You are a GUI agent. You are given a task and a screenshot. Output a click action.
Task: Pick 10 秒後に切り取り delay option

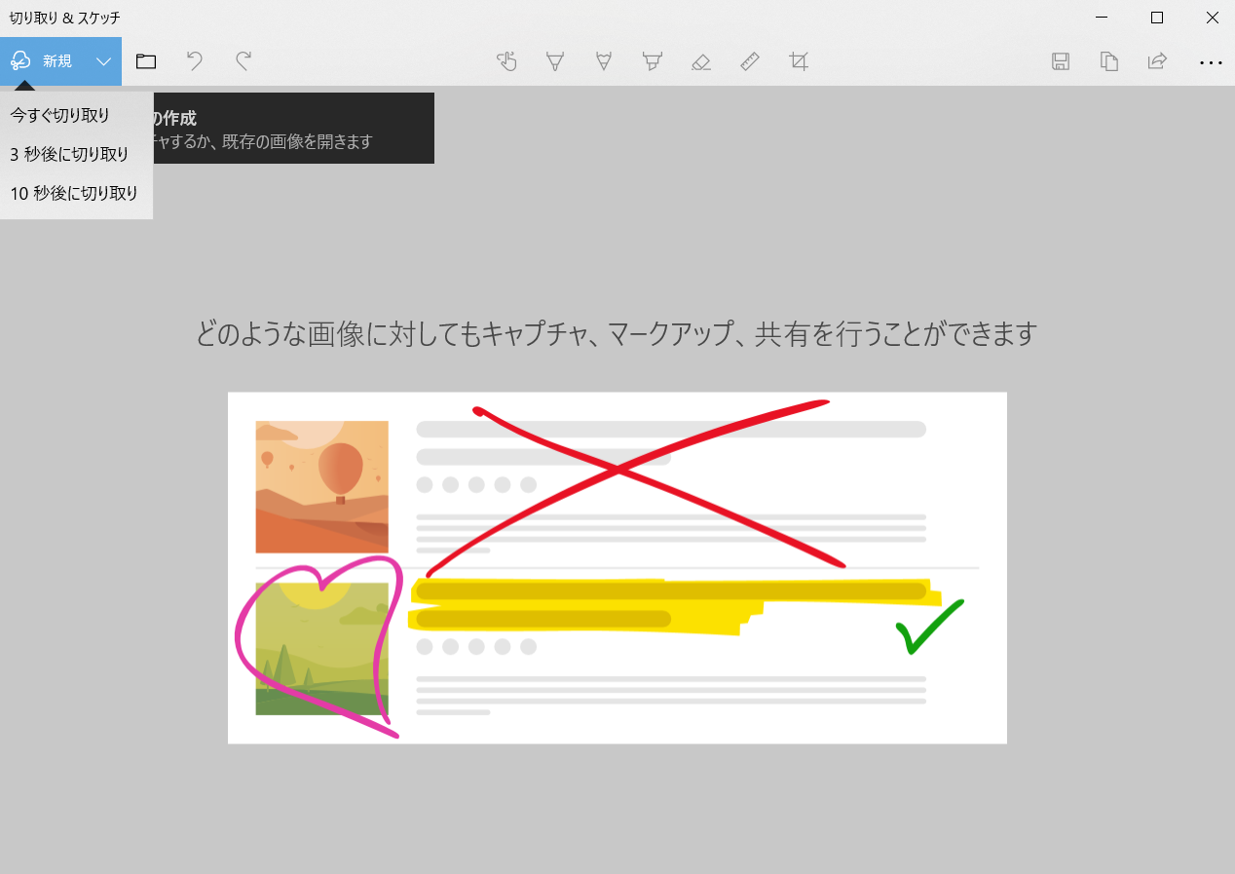pos(72,193)
